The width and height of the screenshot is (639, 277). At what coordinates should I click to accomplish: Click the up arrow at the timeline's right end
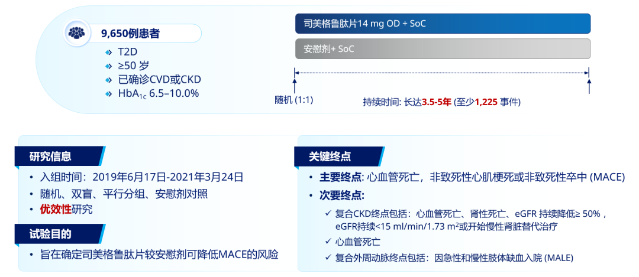click(x=589, y=84)
